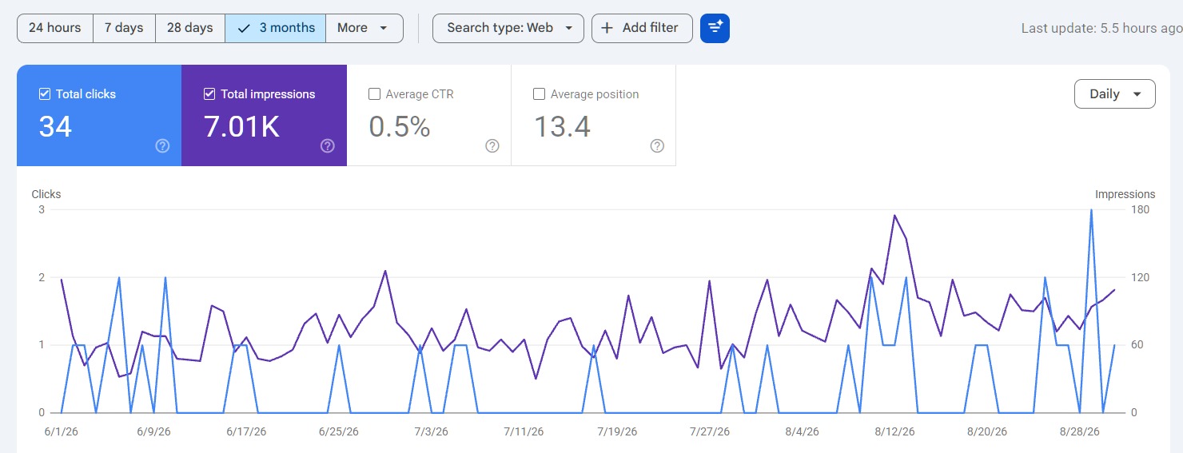Click the 8/12/26 date label
The width and height of the screenshot is (1183, 453).
[x=894, y=431]
